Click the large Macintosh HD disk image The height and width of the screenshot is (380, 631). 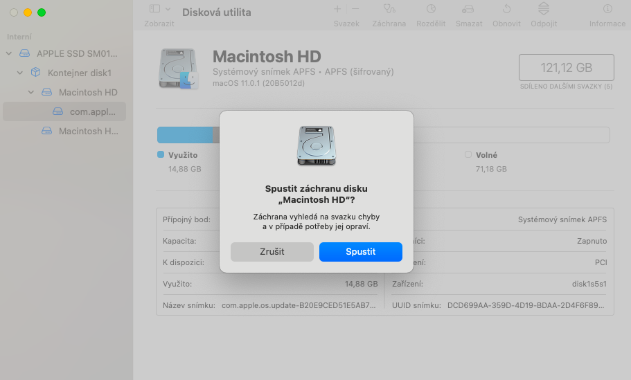(179, 69)
